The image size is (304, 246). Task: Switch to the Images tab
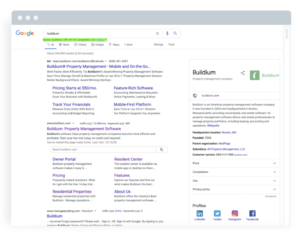pyautogui.click(x=98, y=45)
